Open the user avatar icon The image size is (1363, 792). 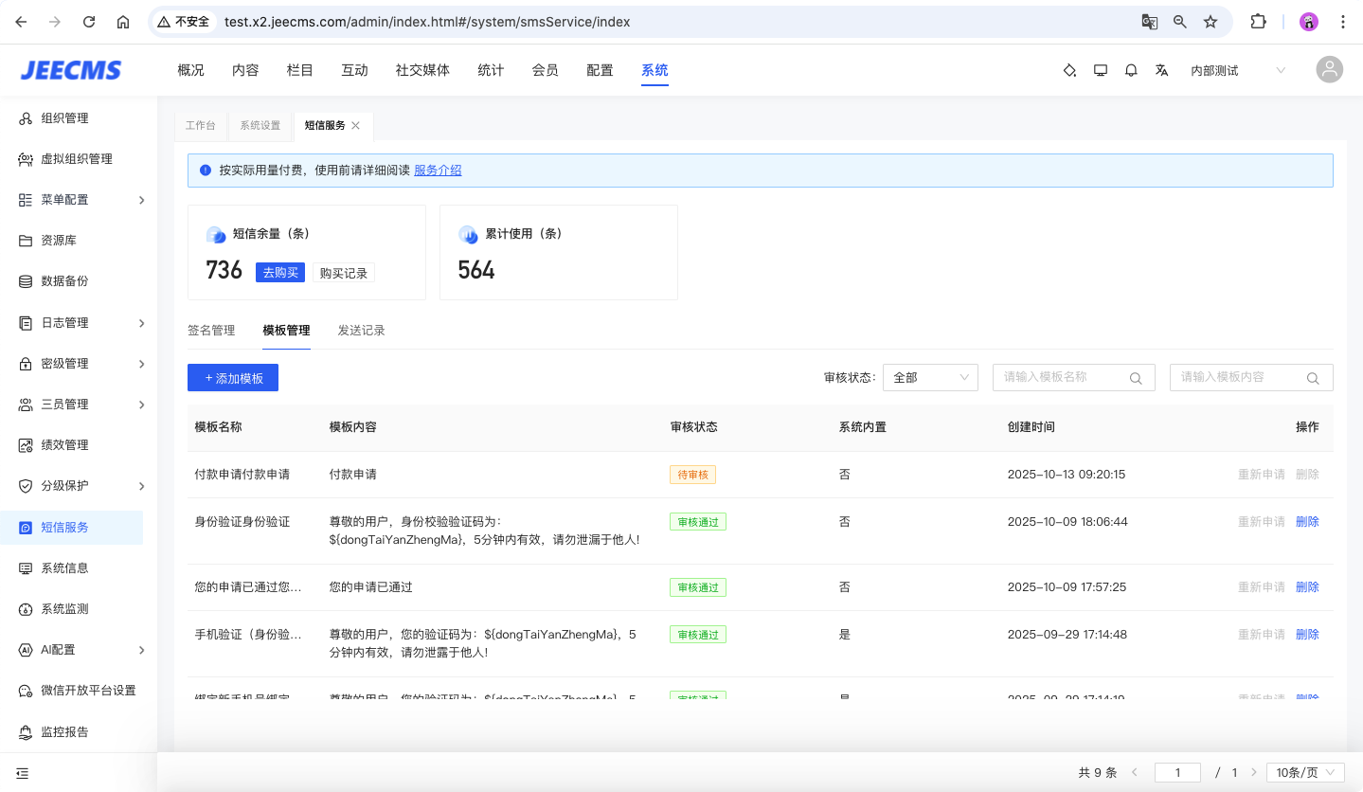pyautogui.click(x=1329, y=69)
